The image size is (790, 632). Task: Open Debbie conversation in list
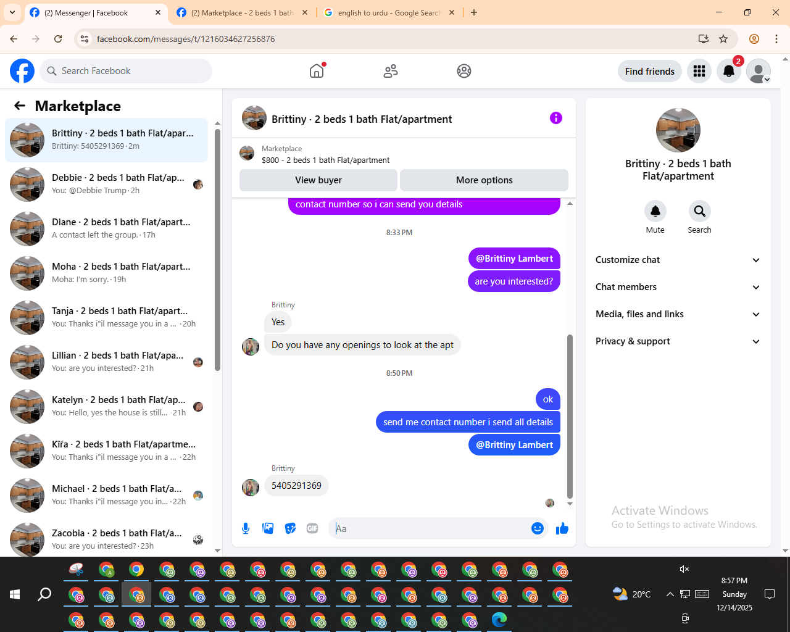[x=106, y=185]
